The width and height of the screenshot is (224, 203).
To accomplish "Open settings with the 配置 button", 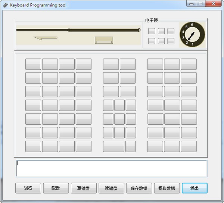I will pyautogui.click(x=56, y=188).
